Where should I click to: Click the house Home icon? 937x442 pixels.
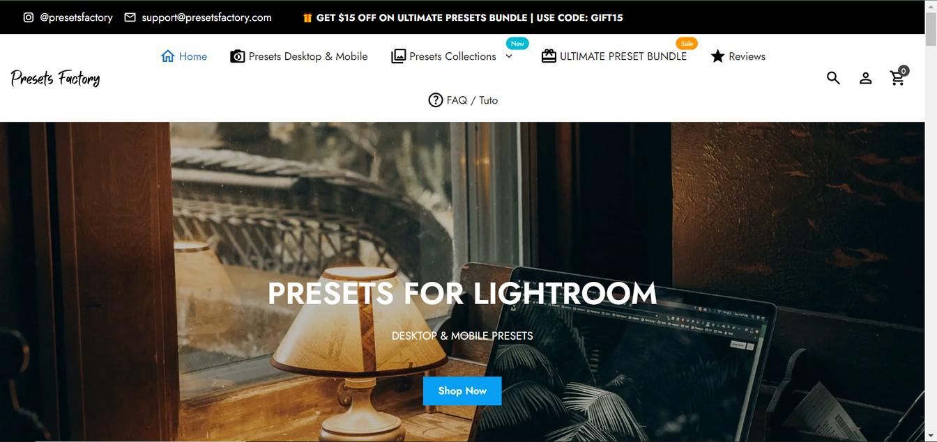(x=167, y=56)
